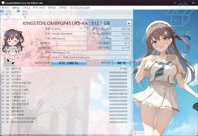Click status dot for attribute 09
This screenshot has height=136, width=198.
(x=3, y=101)
